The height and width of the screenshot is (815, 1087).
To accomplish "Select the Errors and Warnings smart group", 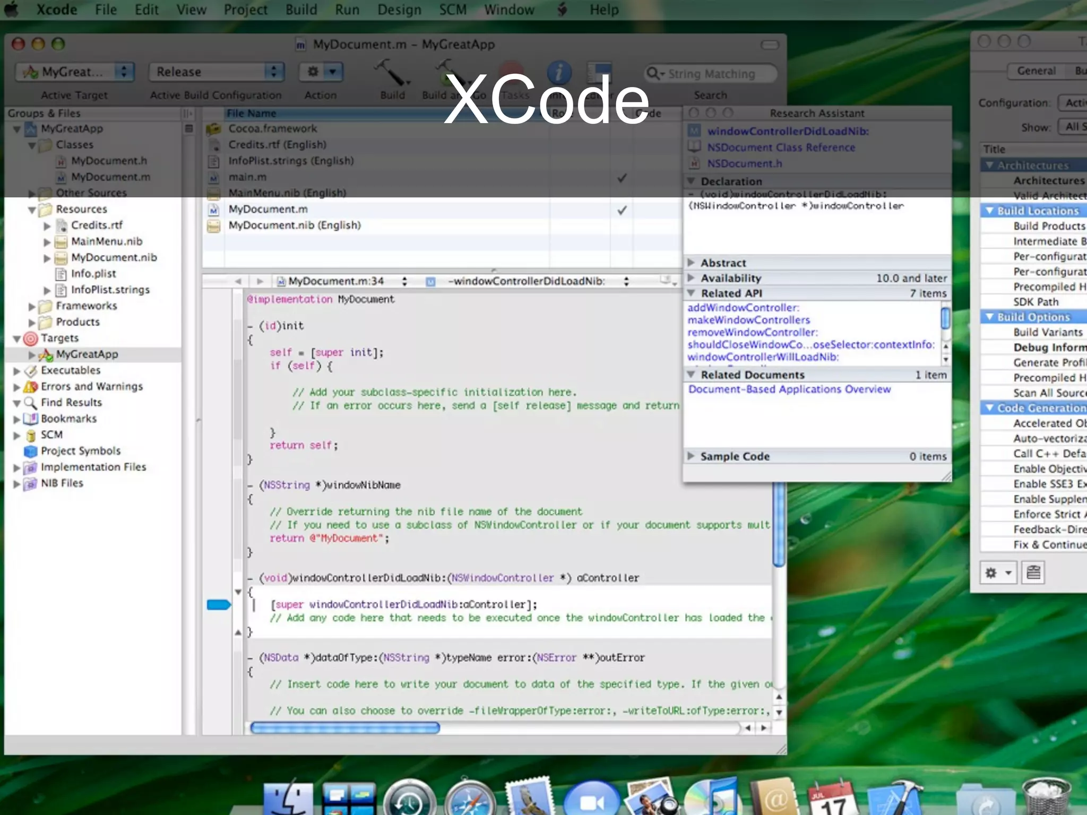I will click(x=91, y=386).
